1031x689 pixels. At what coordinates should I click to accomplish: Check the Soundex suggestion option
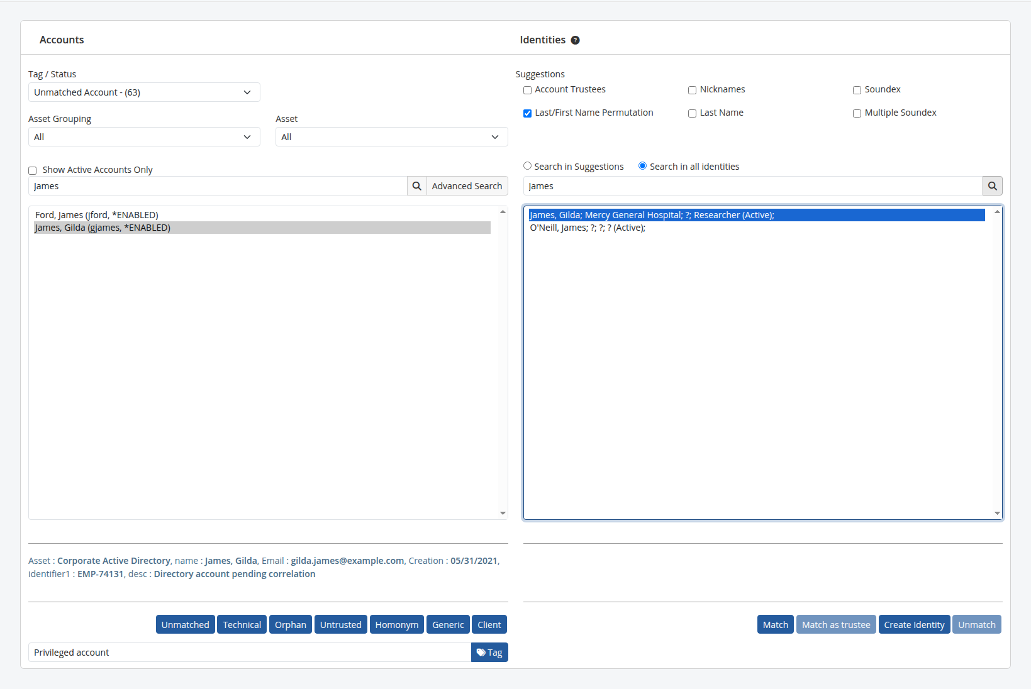click(x=857, y=90)
